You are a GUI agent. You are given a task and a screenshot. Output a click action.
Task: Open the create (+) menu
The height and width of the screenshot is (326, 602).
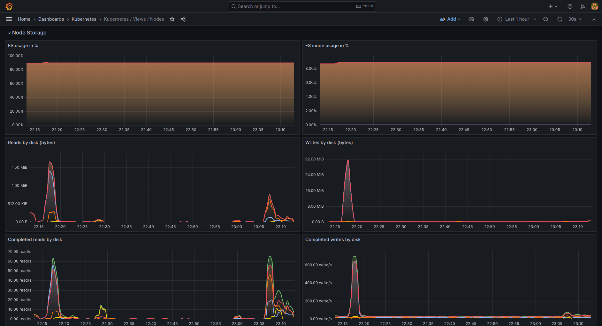552,6
